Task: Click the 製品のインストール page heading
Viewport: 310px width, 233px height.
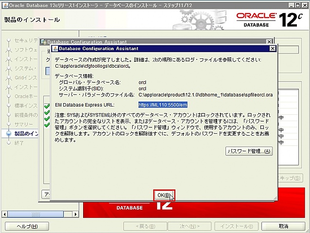Action: click(x=32, y=20)
